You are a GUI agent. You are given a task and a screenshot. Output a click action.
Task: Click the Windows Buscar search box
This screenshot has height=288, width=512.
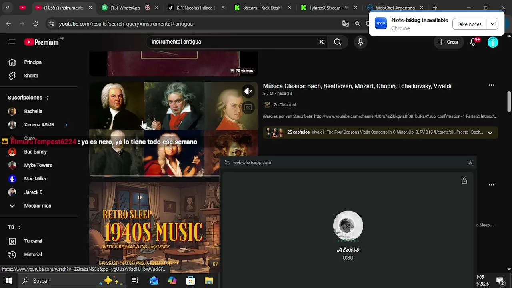tap(72, 281)
